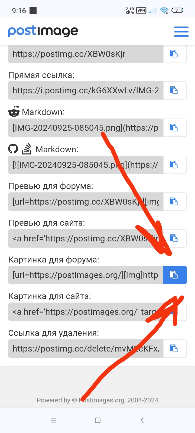
Task: Copy the postimg.cc/XBW0sKjr link
Action: pyautogui.click(x=175, y=54)
